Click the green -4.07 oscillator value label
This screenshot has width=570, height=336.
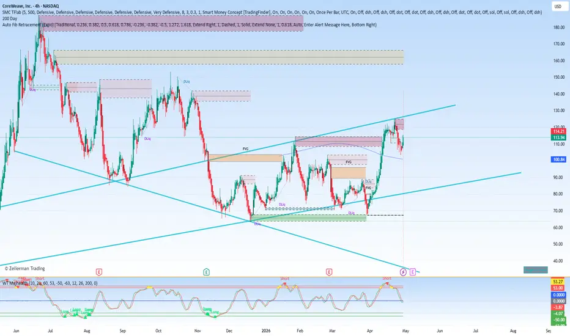[x=558, y=313]
